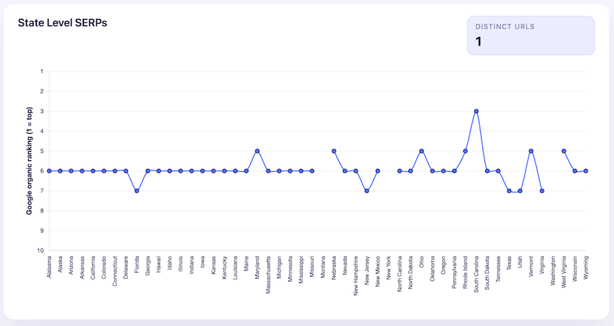Select the Maryland data point on the chart

(x=257, y=151)
